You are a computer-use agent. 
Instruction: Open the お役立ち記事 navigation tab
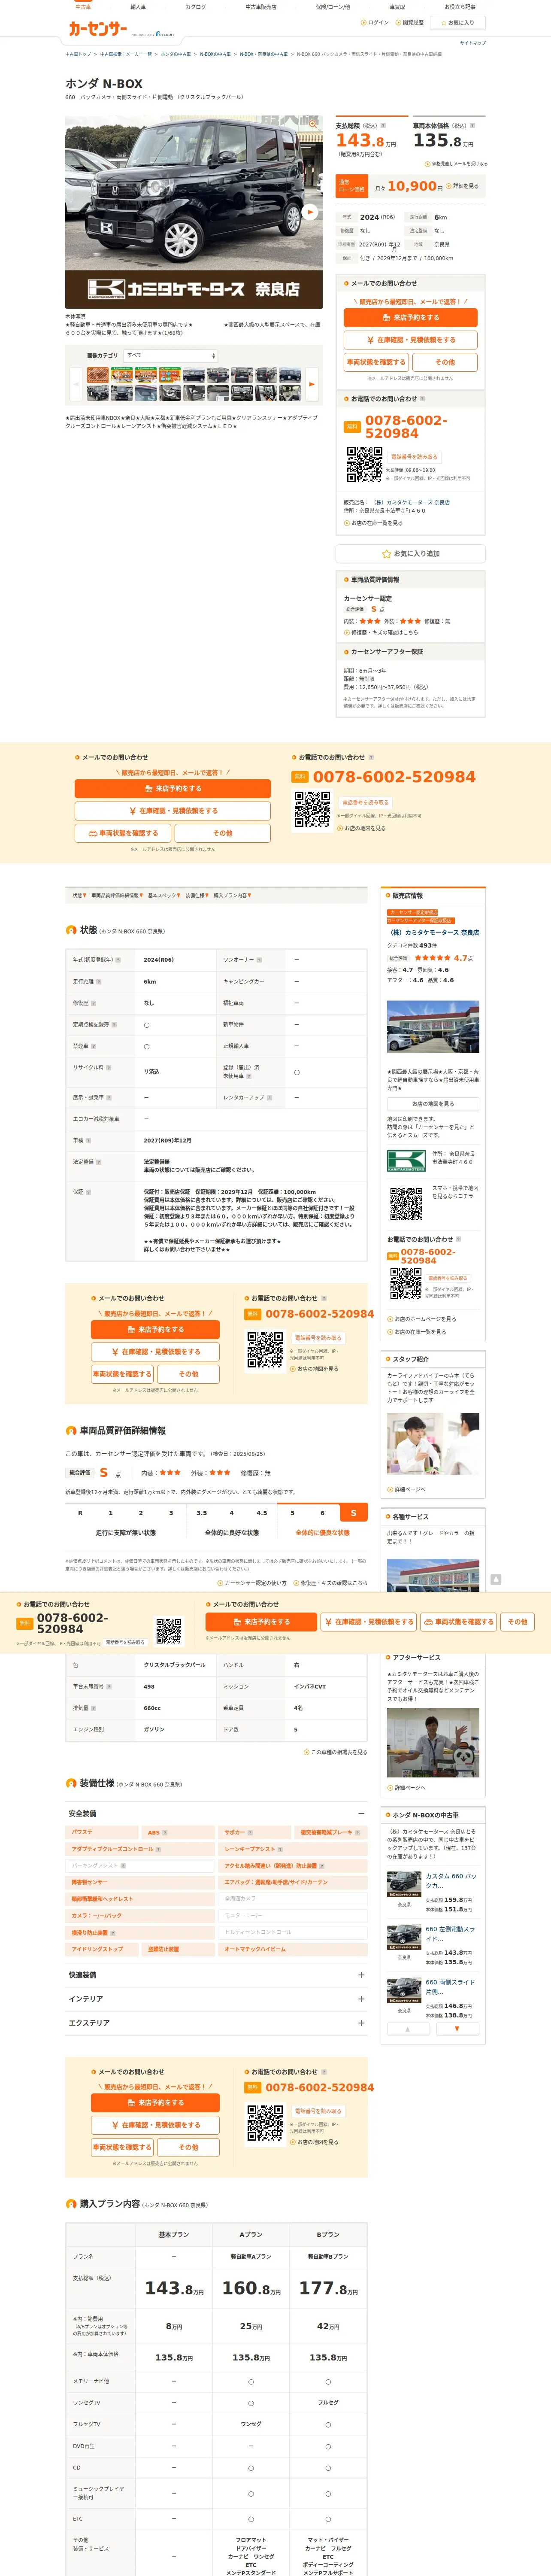click(x=460, y=7)
